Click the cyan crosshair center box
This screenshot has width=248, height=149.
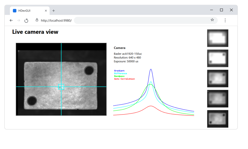tap(61, 87)
